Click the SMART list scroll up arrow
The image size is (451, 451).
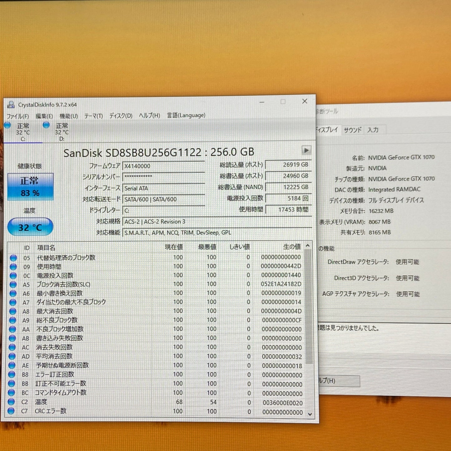[308, 246]
